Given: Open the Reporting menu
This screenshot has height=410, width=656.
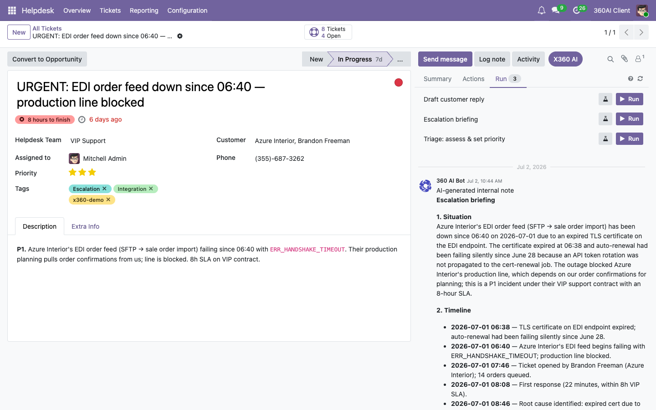Looking at the screenshot, I should 144,10.
